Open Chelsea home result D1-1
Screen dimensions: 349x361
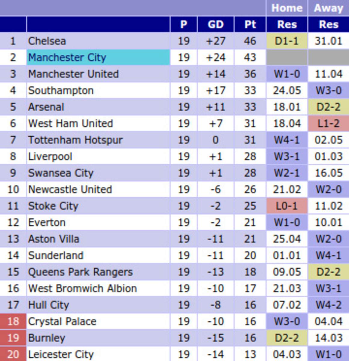[287, 41]
